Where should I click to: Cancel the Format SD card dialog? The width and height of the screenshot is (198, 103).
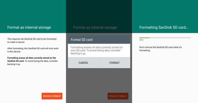pos(84,63)
